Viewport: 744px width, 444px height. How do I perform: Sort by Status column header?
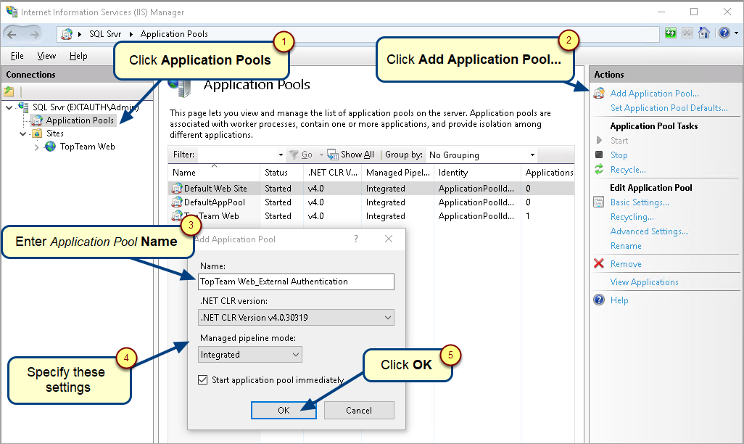(281, 173)
